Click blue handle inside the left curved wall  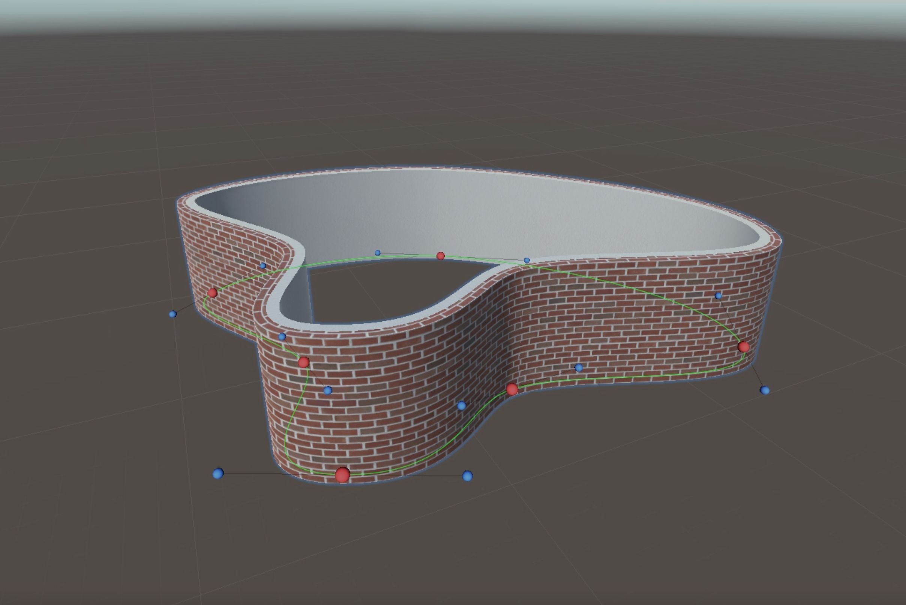click(263, 266)
